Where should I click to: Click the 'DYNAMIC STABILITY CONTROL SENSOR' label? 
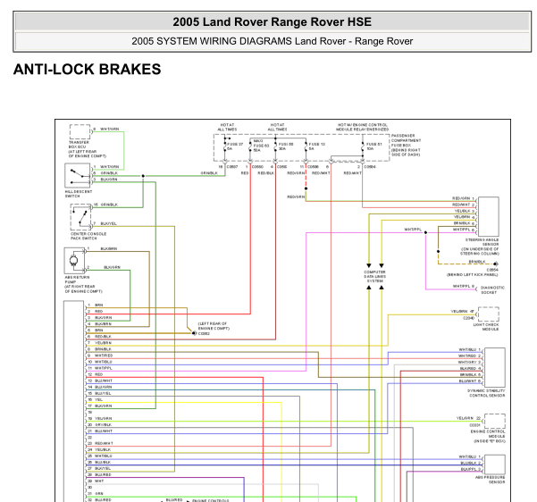coord(486,393)
